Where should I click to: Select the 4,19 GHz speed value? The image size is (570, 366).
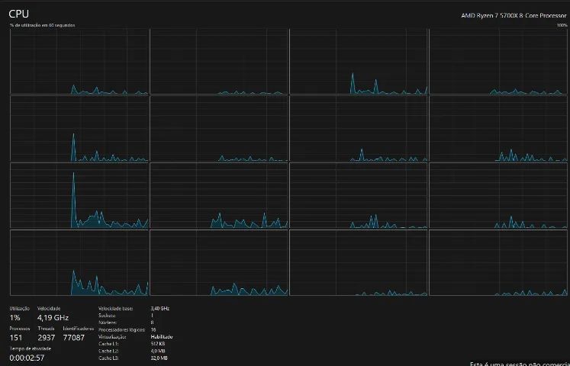tap(53, 318)
